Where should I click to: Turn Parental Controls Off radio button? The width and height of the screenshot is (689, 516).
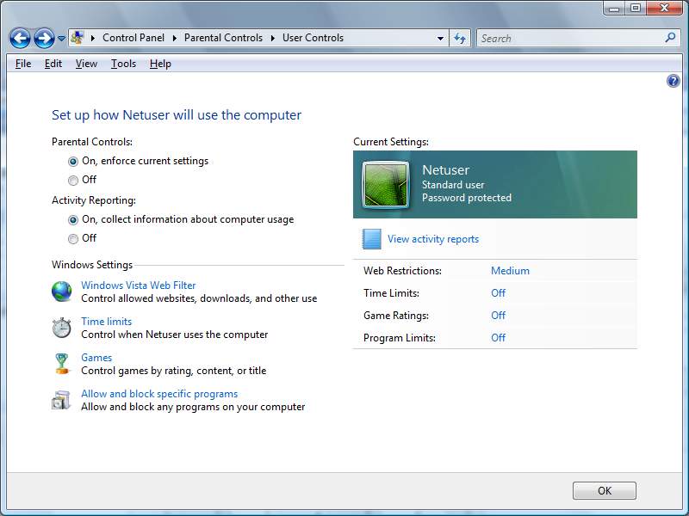73,181
